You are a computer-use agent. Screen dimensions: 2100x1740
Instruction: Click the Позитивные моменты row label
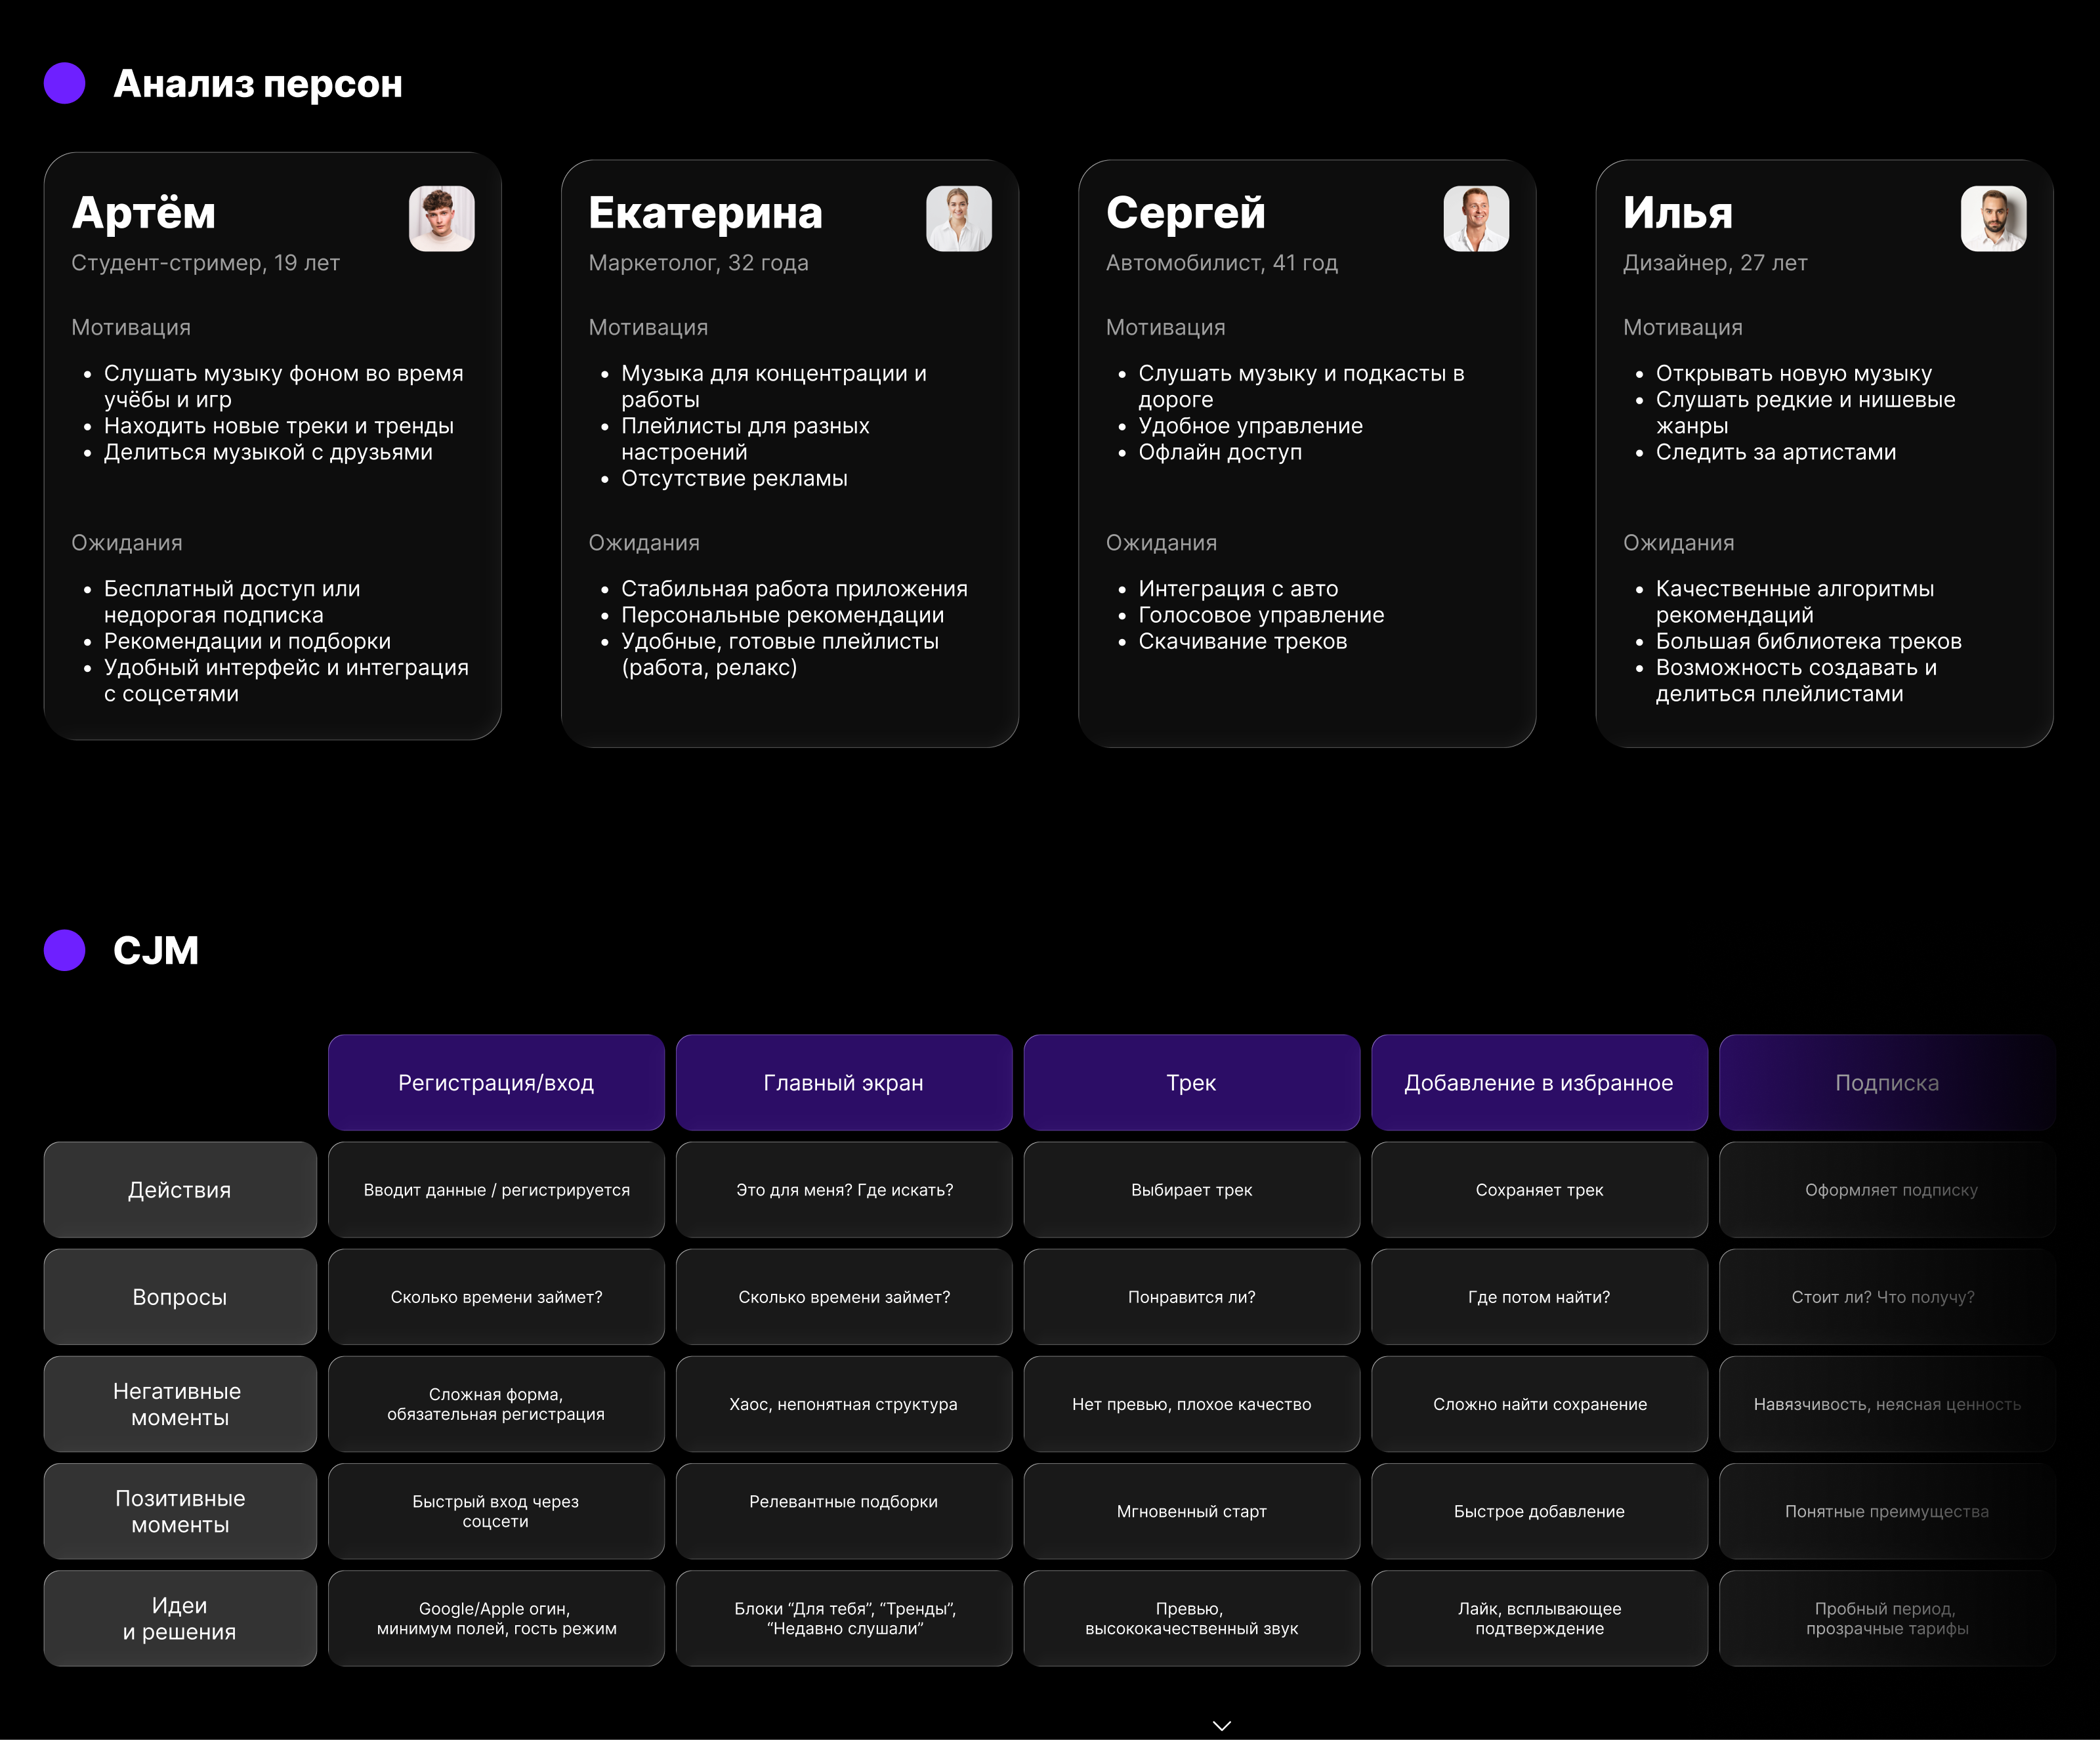pyautogui.click(x=180, y=1511)
